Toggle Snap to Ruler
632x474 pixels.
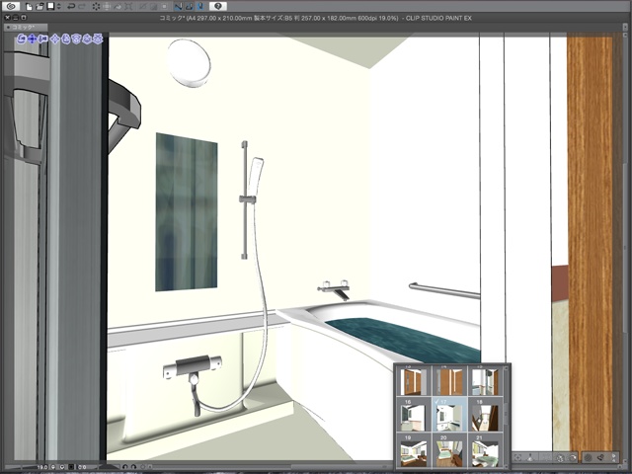(x=178, y=6)
